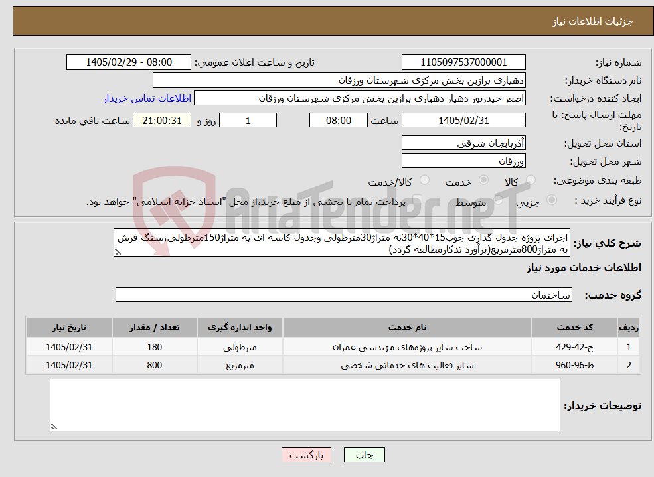Click سایر فعالیت های خدماتی شخصی cell
Screen dimensions: 654x477
407,365
